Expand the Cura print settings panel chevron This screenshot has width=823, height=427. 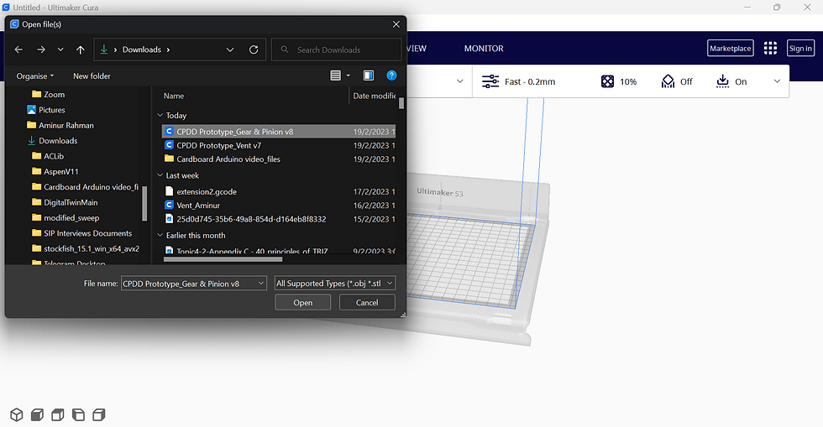777,81
